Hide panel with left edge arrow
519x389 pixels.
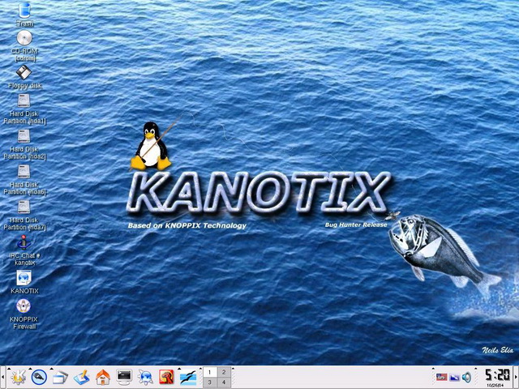click(2, 378)
